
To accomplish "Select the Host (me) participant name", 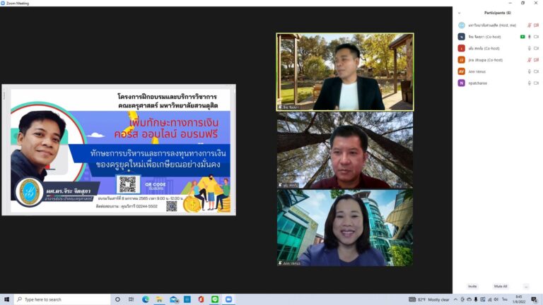I will pos(492,25).
